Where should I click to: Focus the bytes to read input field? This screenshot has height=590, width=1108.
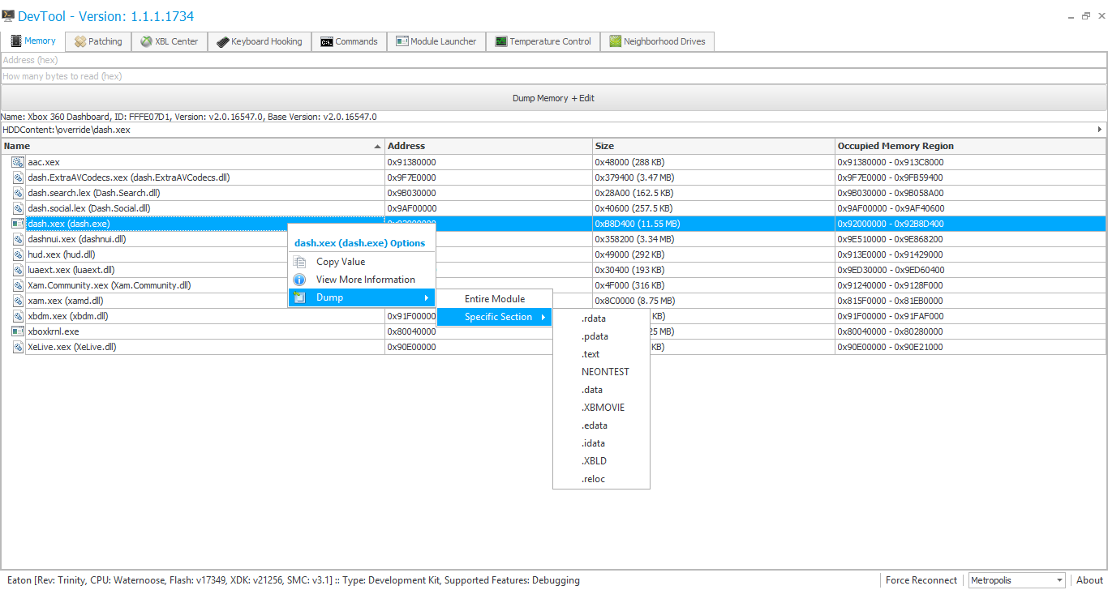tap(554, 76)
